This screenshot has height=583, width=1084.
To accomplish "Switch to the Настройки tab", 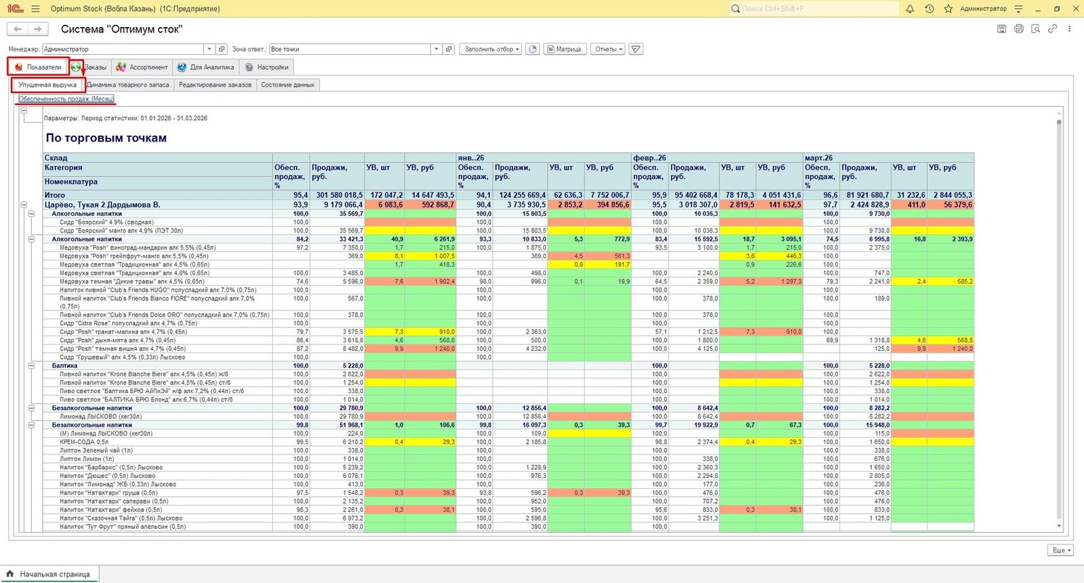I will [x=267, y=67].
